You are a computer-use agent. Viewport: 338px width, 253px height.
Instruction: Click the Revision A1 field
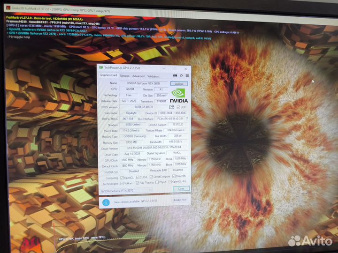click(x=161, y=89)
